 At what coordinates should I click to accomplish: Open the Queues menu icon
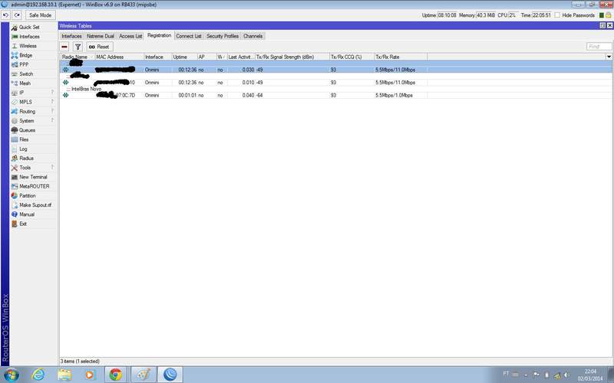point(15,130)
